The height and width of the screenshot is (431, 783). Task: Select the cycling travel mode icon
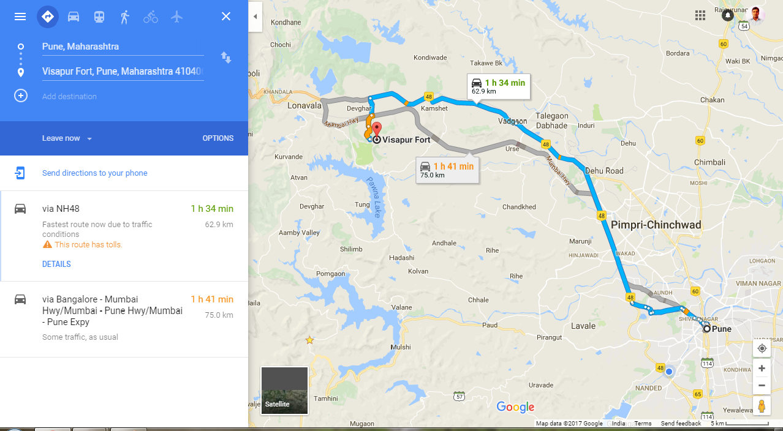[x=151, y=17]
